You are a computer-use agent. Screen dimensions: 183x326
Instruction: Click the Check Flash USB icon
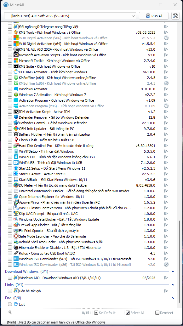click(x=16, y=140)
